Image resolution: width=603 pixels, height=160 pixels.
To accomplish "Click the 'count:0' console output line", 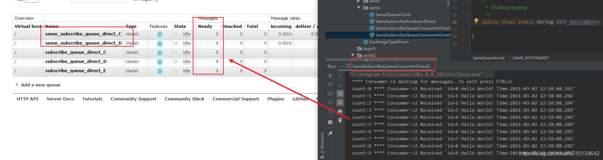I will [463, 89].
